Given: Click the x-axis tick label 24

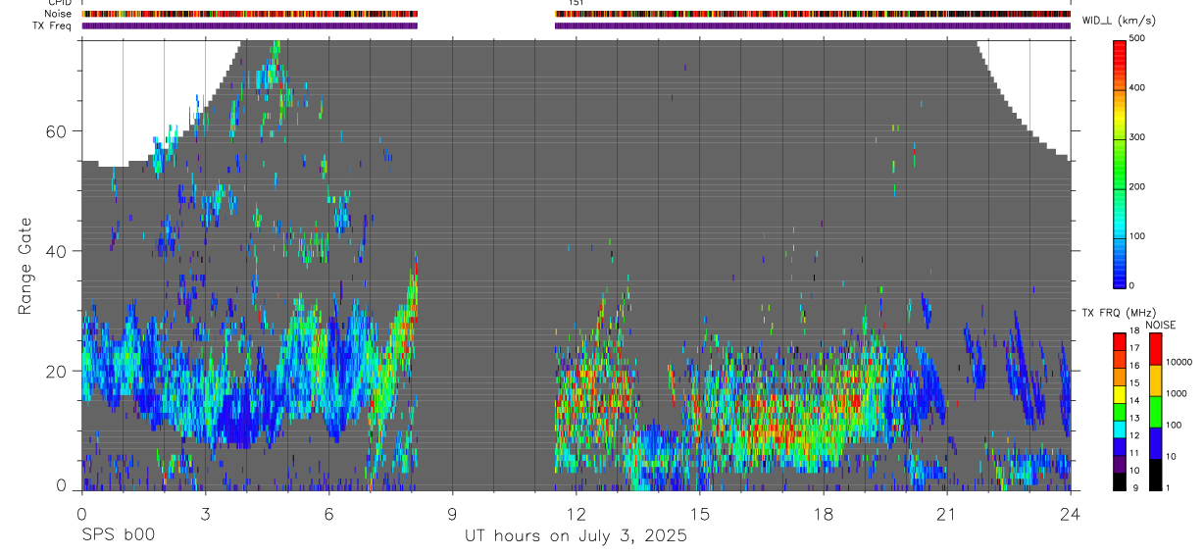Looking at the screenshot, I should pyautogui.click(x=1070, y=515).
